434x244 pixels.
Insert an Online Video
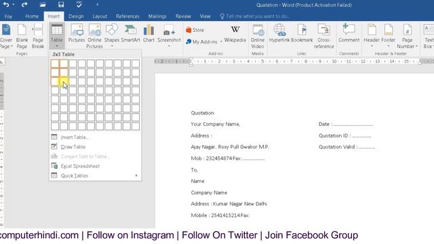tap(258, 36)
